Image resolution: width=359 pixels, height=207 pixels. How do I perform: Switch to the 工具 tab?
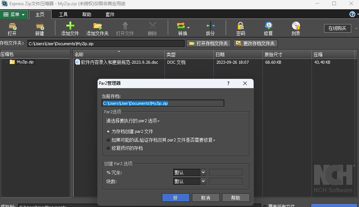click(63, 14)
